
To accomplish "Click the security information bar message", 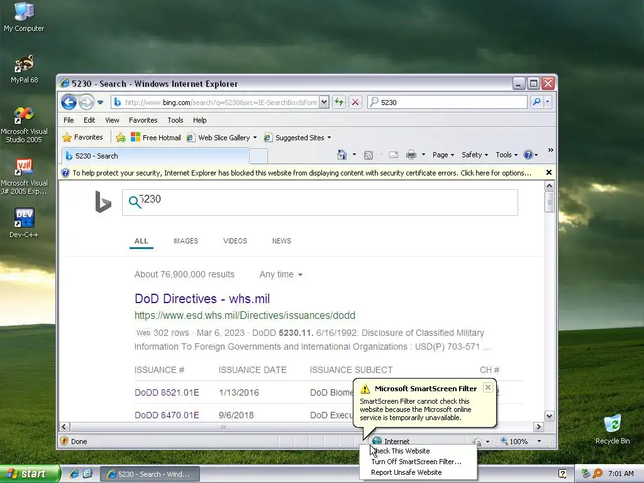I will tap(302, 173).
